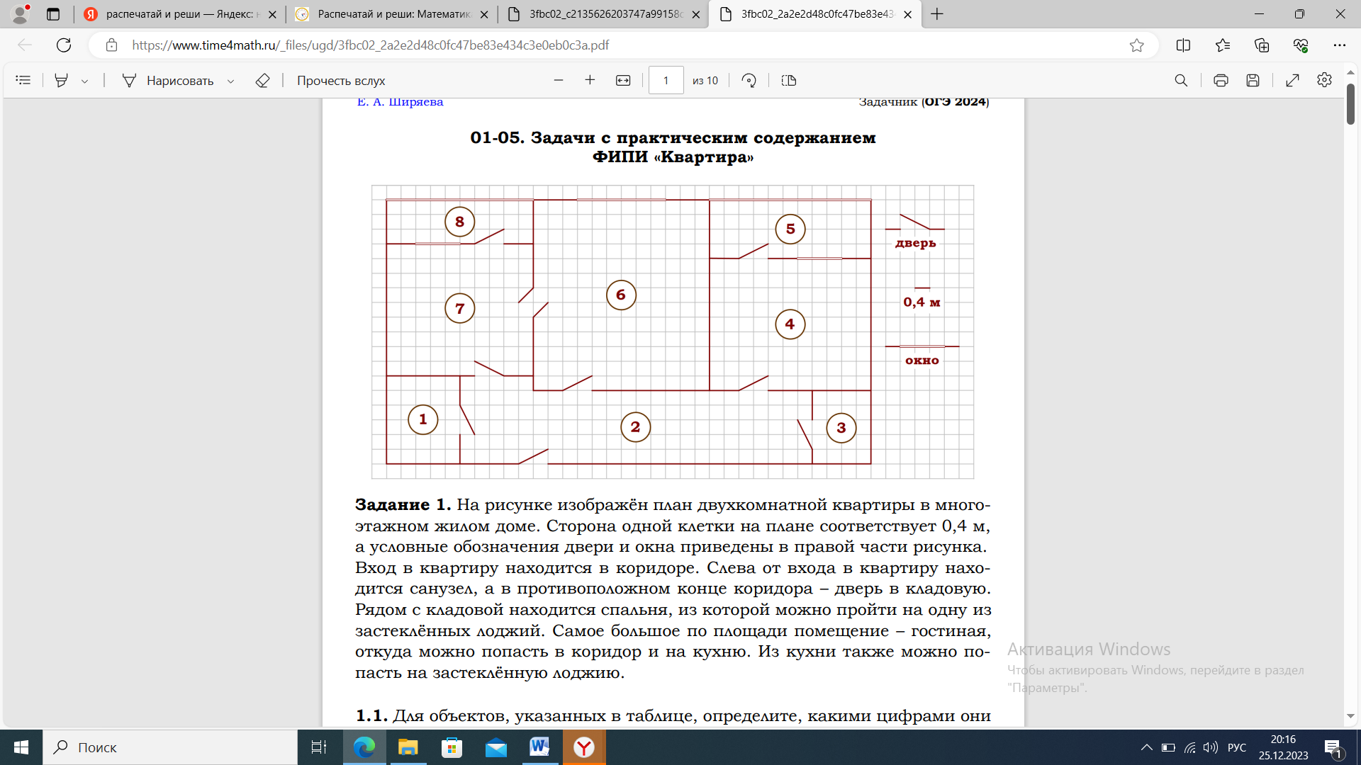Zoom in the PDF page

590,80
